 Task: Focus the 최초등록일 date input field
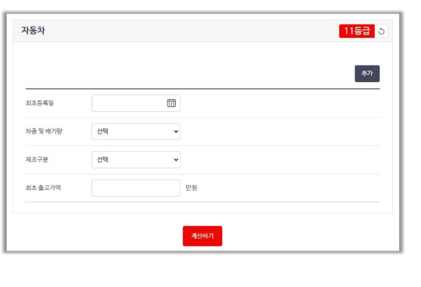[136, 103]
